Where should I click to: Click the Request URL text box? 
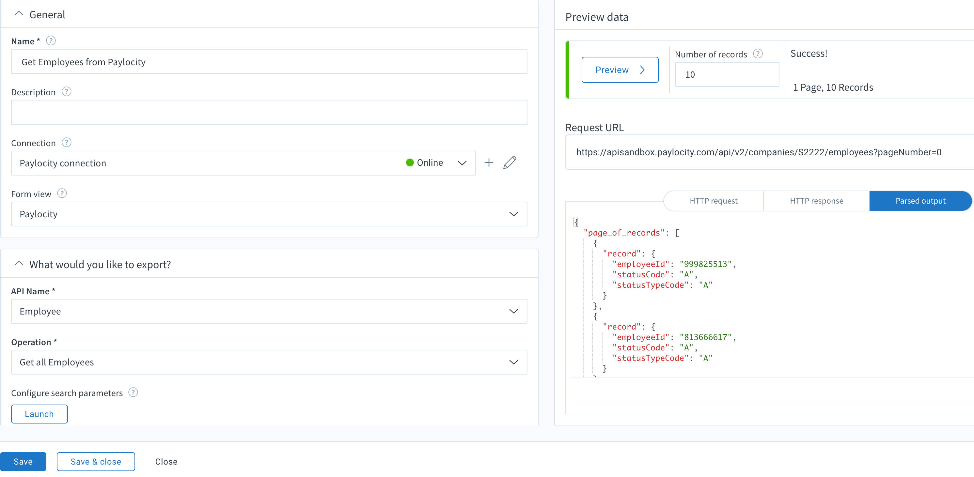770,152
